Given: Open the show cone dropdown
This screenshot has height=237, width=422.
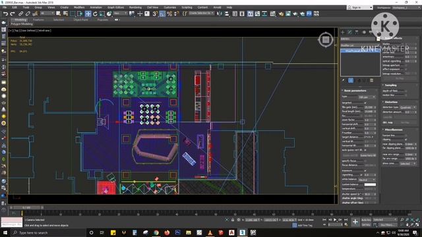Looking at the screenshot, I should click(x=407, y=163).
